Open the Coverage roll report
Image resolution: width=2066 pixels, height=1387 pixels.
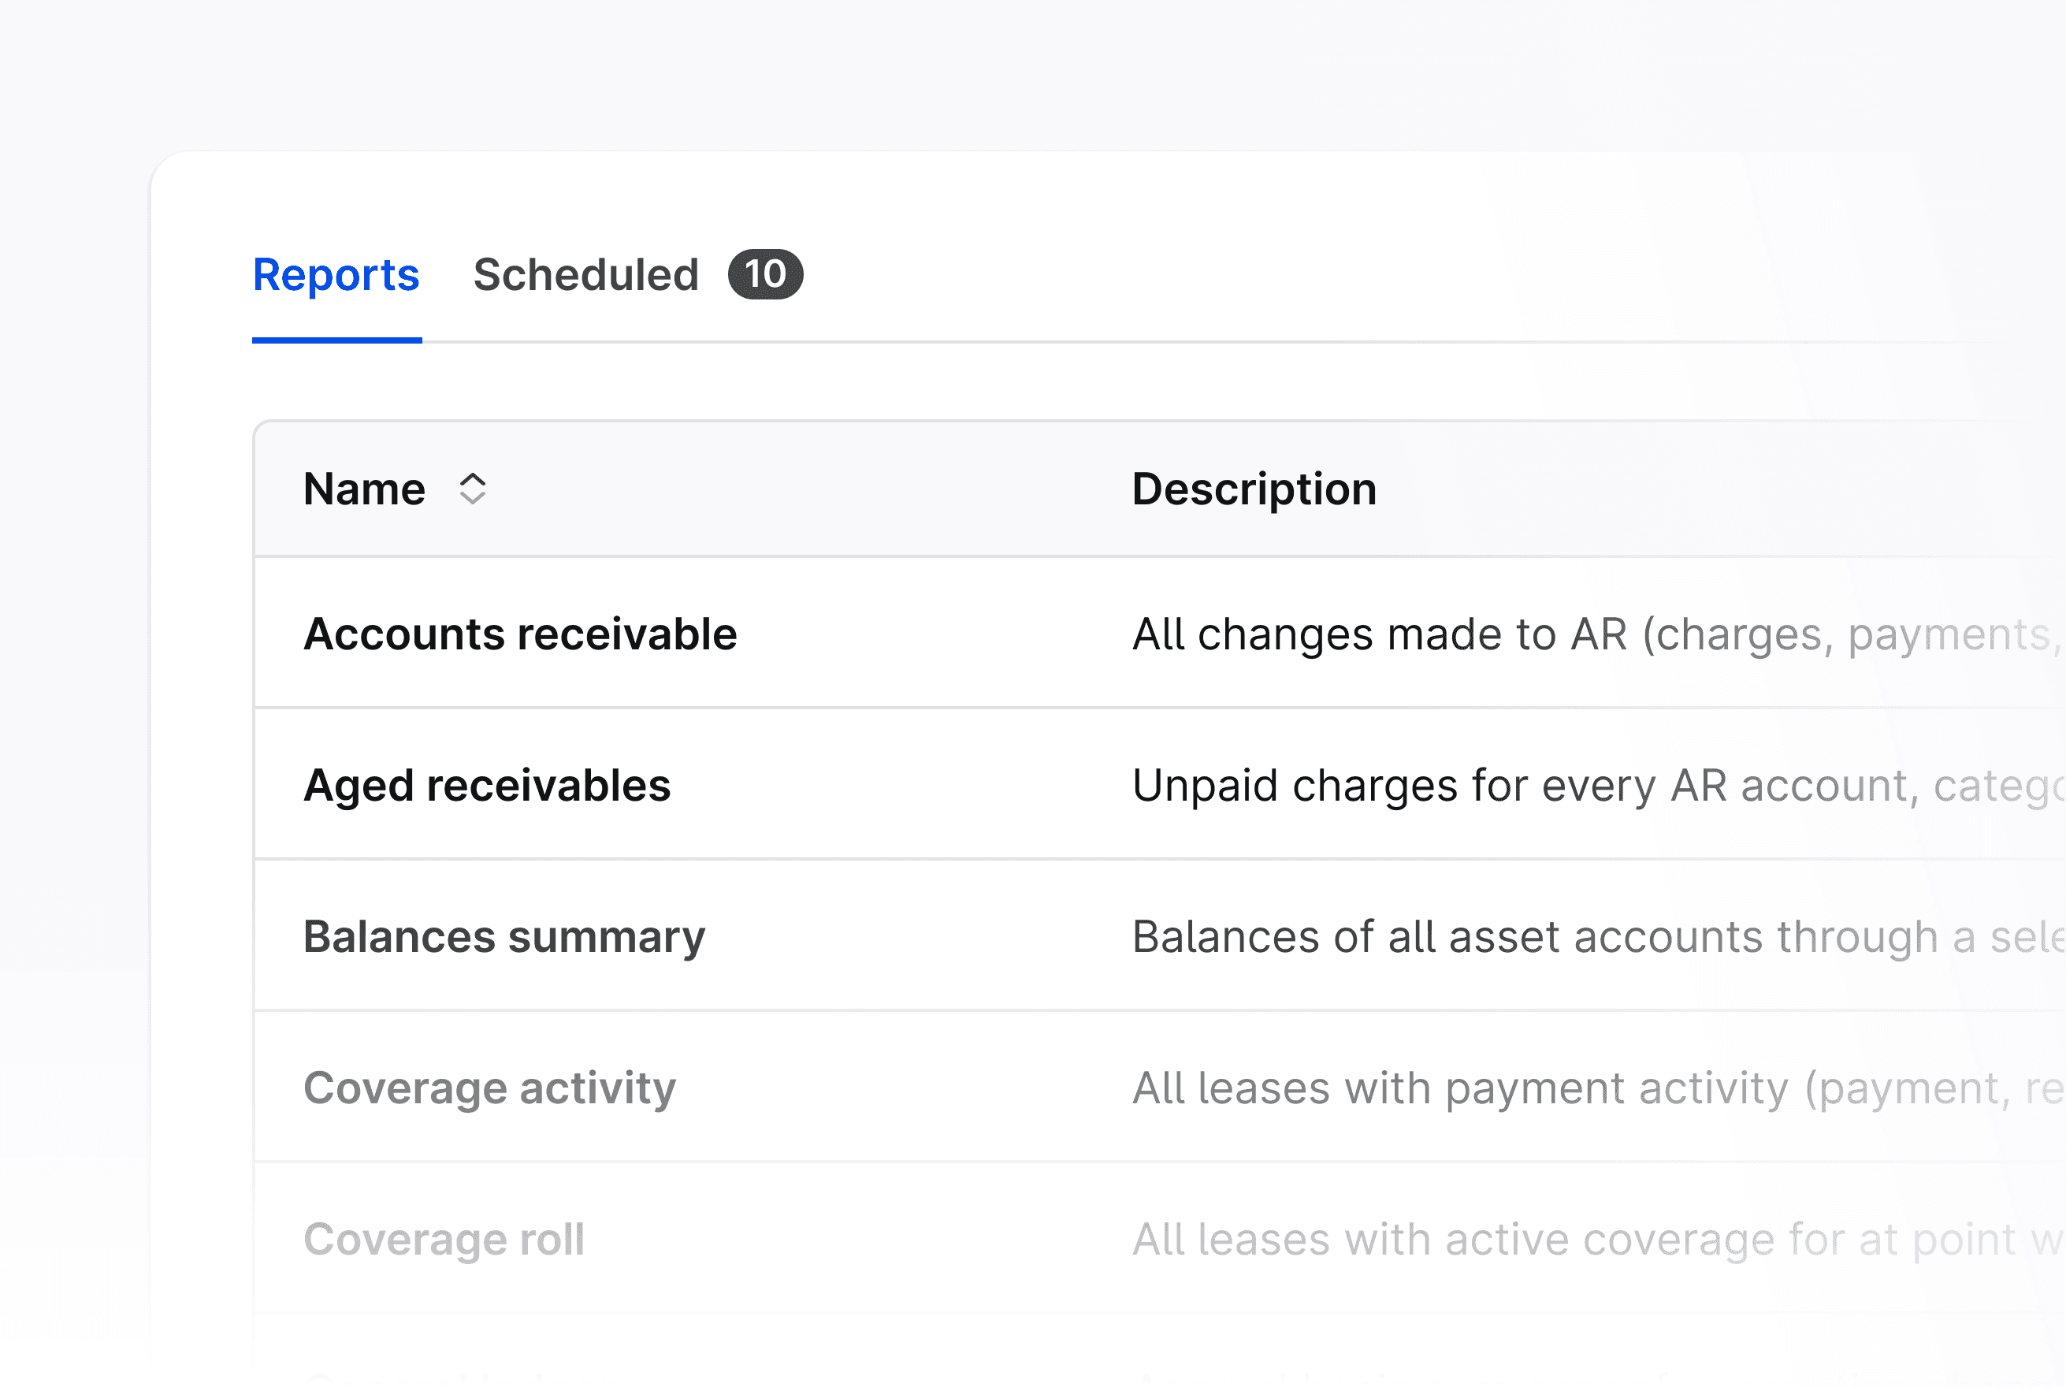point(444,1240)
